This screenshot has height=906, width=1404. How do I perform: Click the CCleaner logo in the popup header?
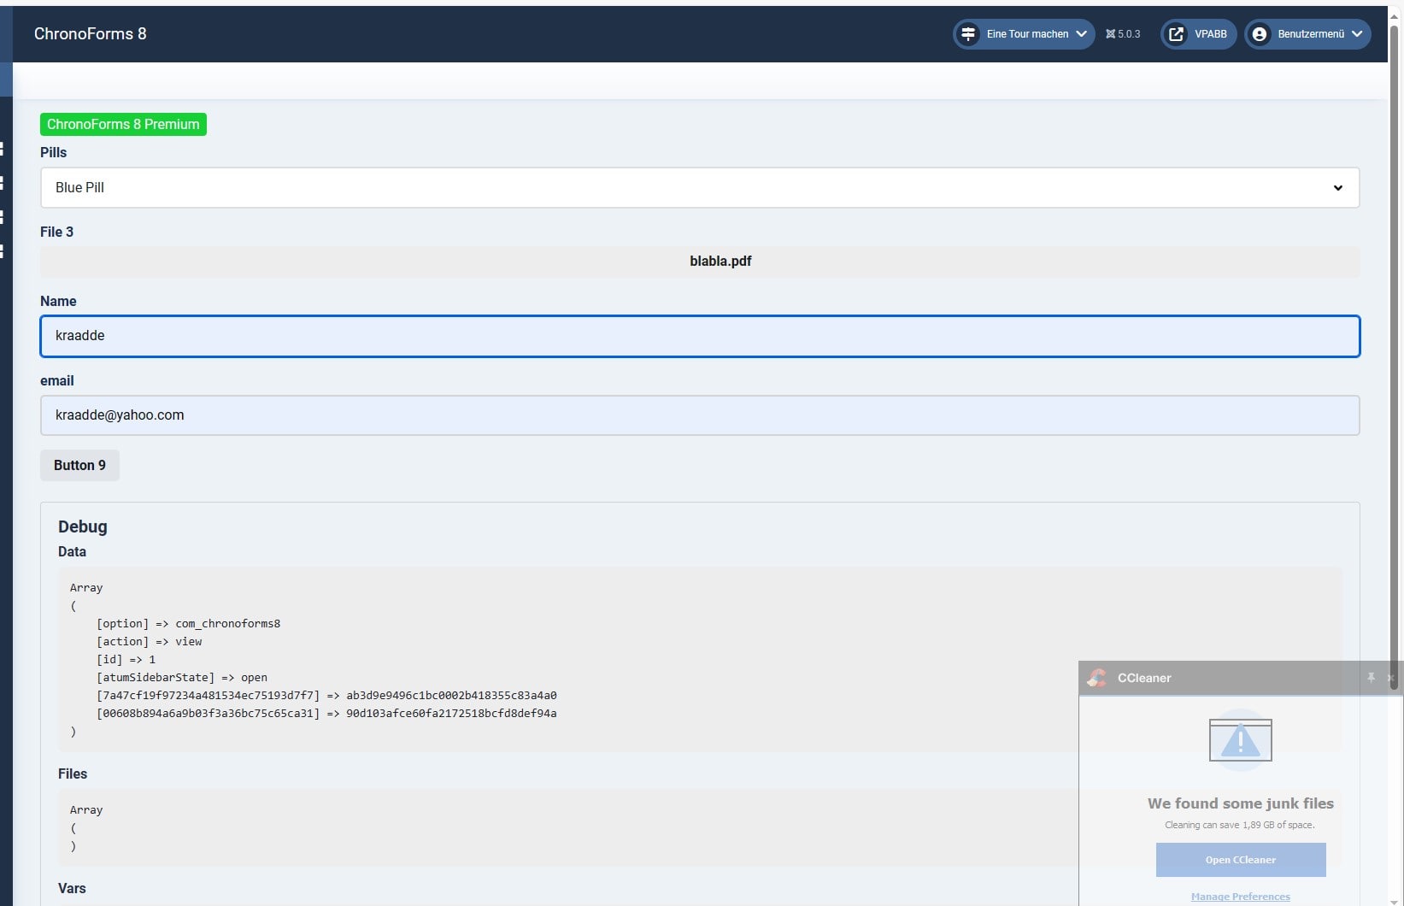(1096, 678)
